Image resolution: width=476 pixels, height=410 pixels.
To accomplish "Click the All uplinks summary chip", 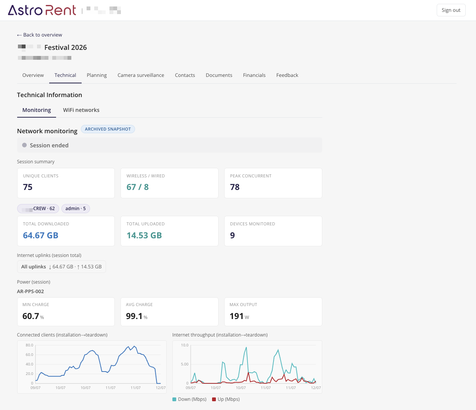I will click(x=61, y=267).
